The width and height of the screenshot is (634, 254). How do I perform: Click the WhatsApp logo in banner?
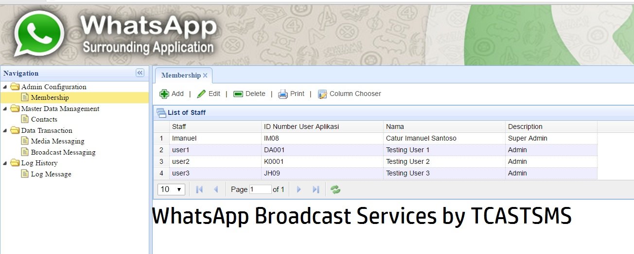point(39,33)
